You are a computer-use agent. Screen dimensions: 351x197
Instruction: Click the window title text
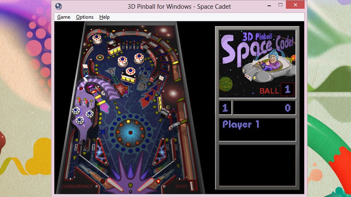click(179, 6)
